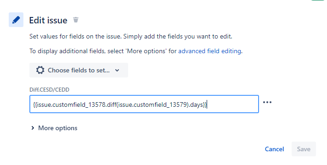This screenshot has width=327, height=165.
Task: Click the 'Set values for fields' description
Action: pyautogui.click(x=131, y=36)
